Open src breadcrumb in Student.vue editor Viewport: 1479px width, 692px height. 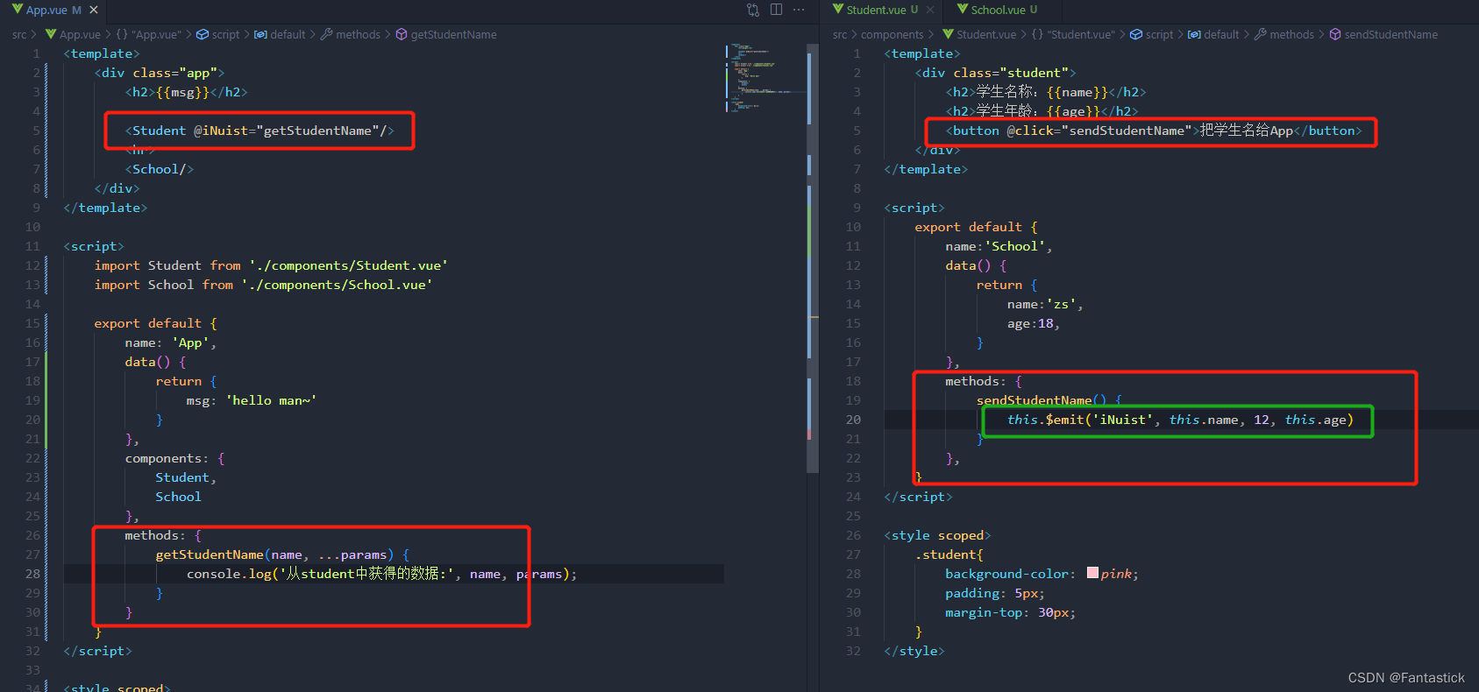[840, 34]
